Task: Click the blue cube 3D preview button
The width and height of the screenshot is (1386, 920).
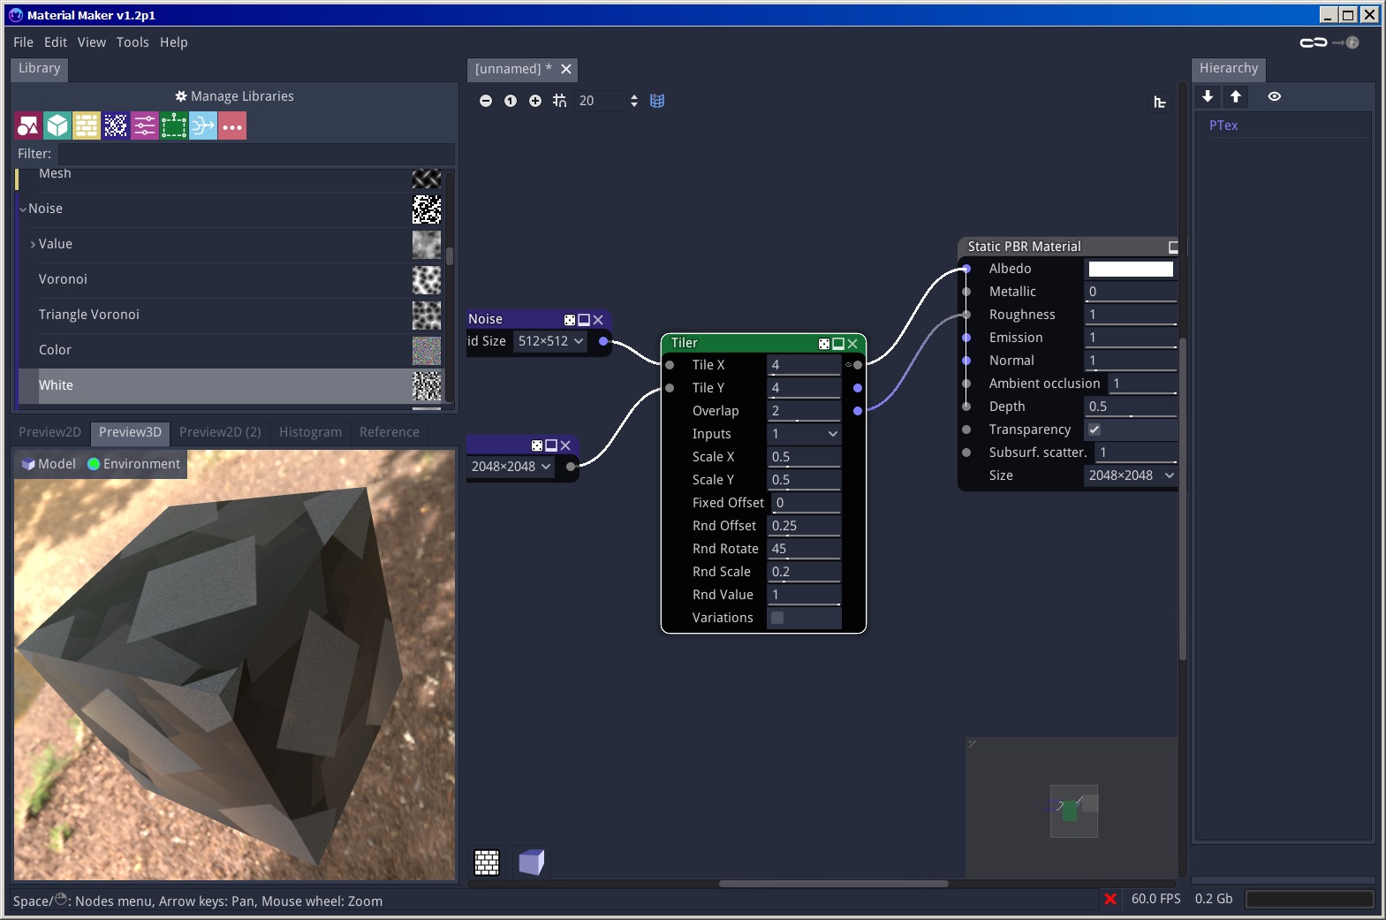Action: click(531, 862)
